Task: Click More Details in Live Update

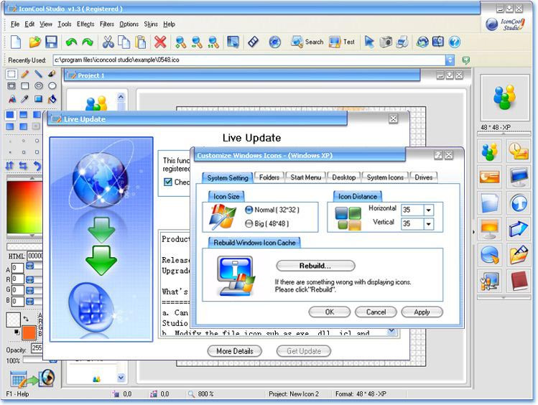Action: [235, 351]
